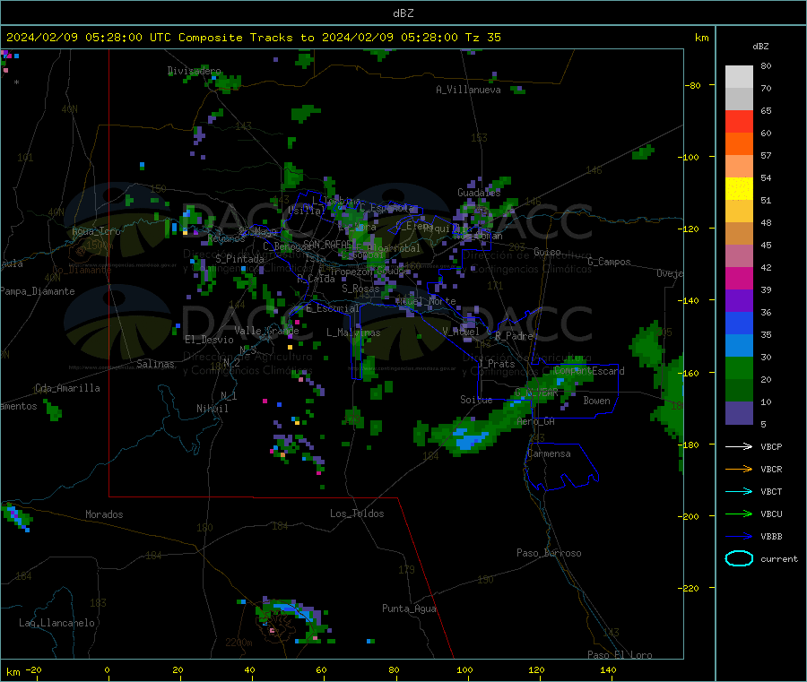Select the 80 dBZ light gray swatch
Viewport: 807px width, 682px height.
(x=739, y=77)
